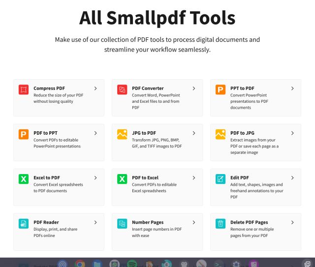Click text "Convert PowerPoint presentations to PDF documents"
The width and height of the screenshot is (315, 267).
point(250,101)
